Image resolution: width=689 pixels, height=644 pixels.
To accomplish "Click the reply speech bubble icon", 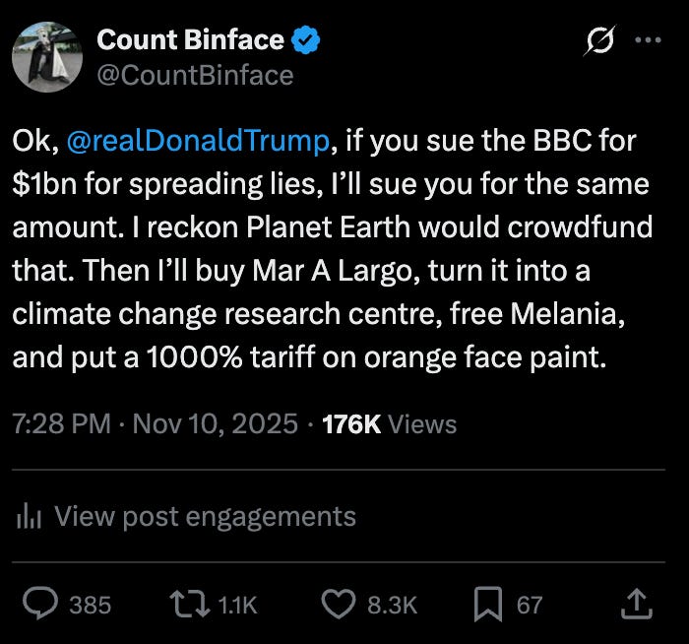I will coord(42,604).
